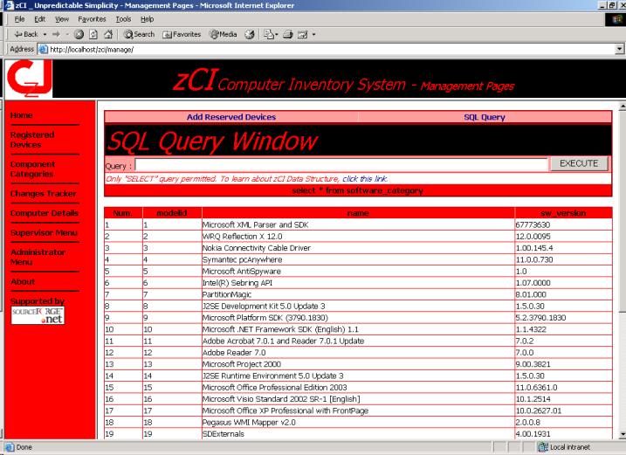The width and height of the screenshot is (626, 455).
Task: Expand the Back button history dropdown arrow
Action: click(45, 34)
